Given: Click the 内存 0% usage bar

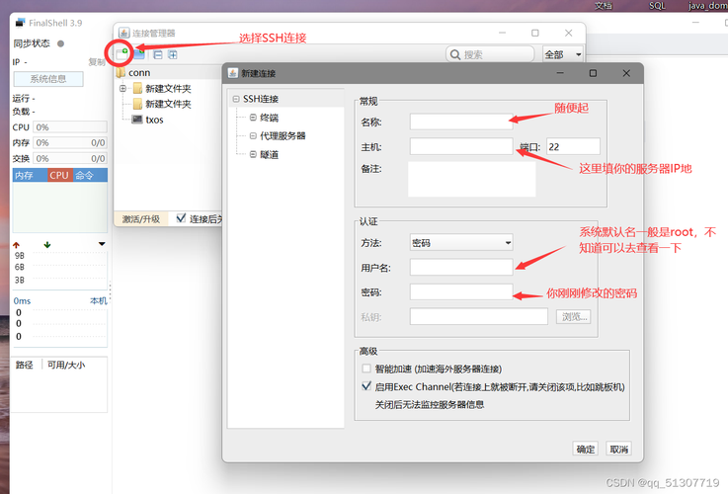Looking at the screenshot, I should click(x=70, y=142).
